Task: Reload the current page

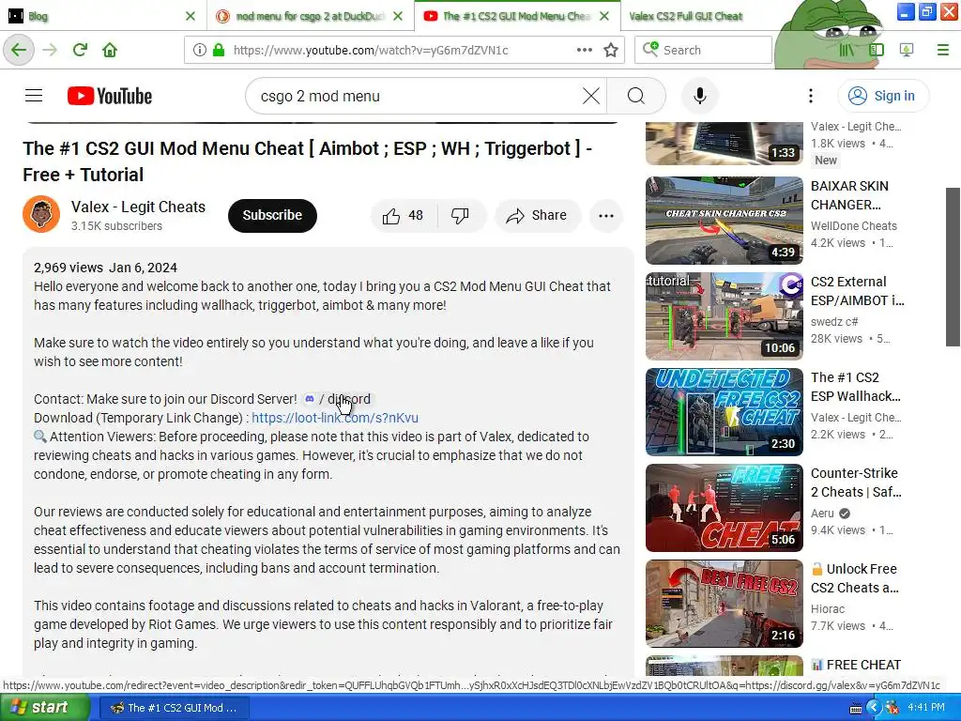Action: (80, 50)
